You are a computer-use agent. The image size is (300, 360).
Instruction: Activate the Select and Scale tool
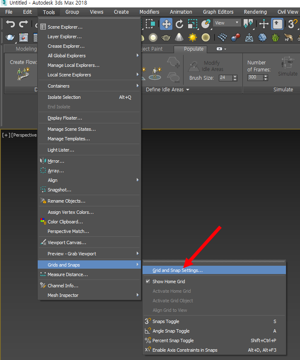(193, 24)
